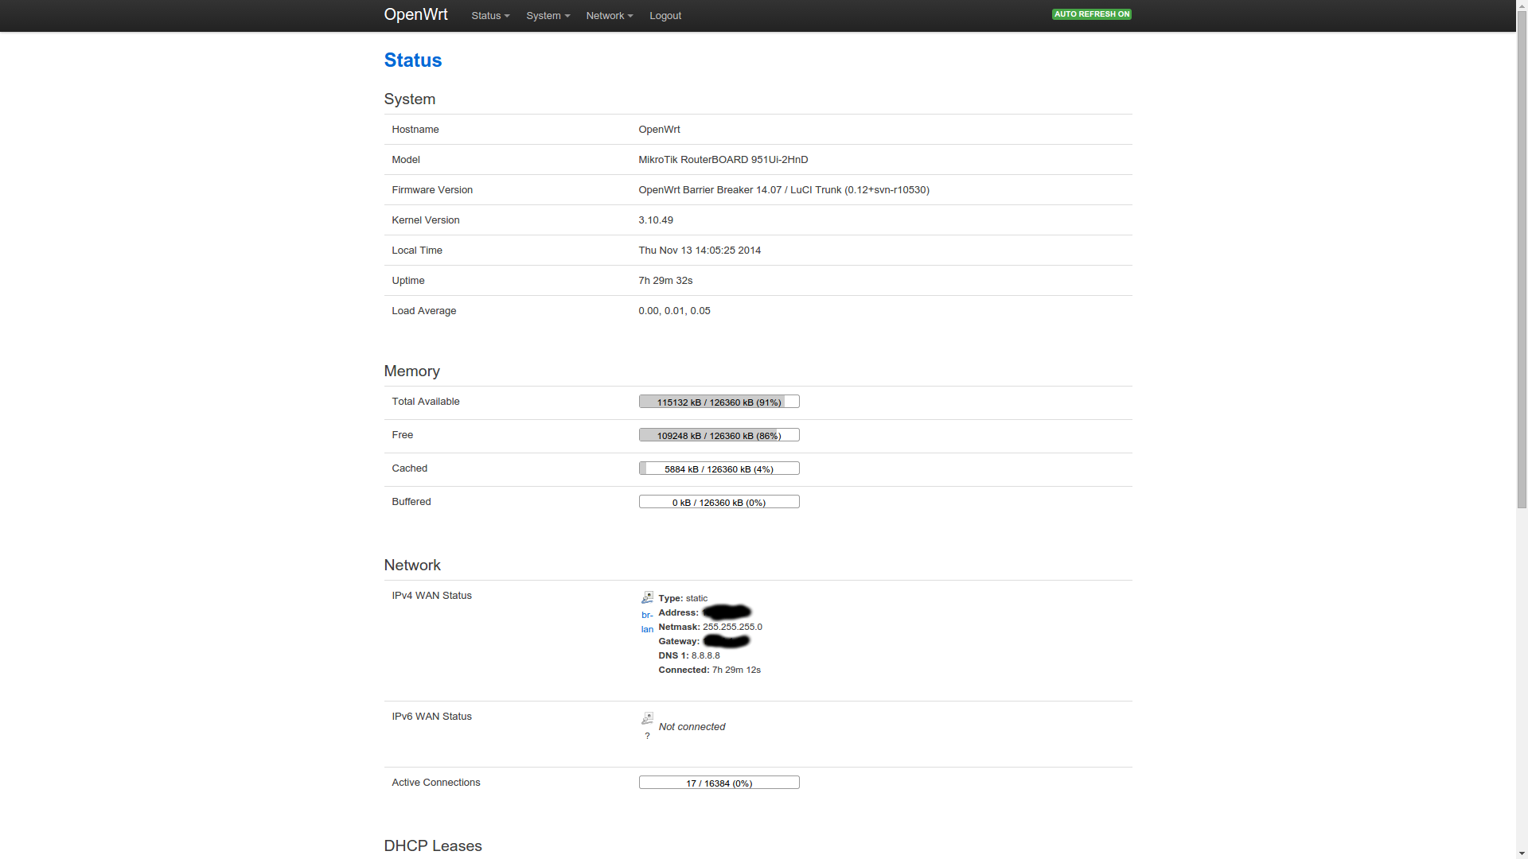Click the OpenWrt brand title

coord(415,15)
